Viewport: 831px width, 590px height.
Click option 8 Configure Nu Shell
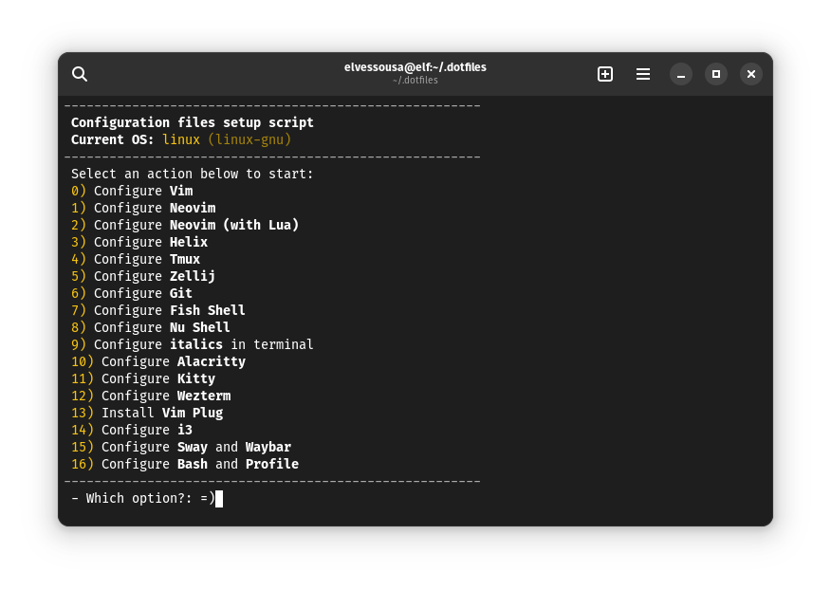click(x=151, y=327)
